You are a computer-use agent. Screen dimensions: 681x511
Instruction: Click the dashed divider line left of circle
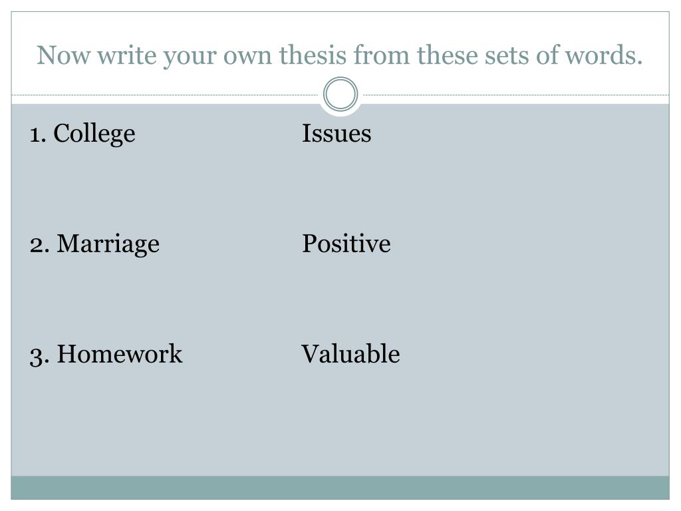click(x=165, y=94)
